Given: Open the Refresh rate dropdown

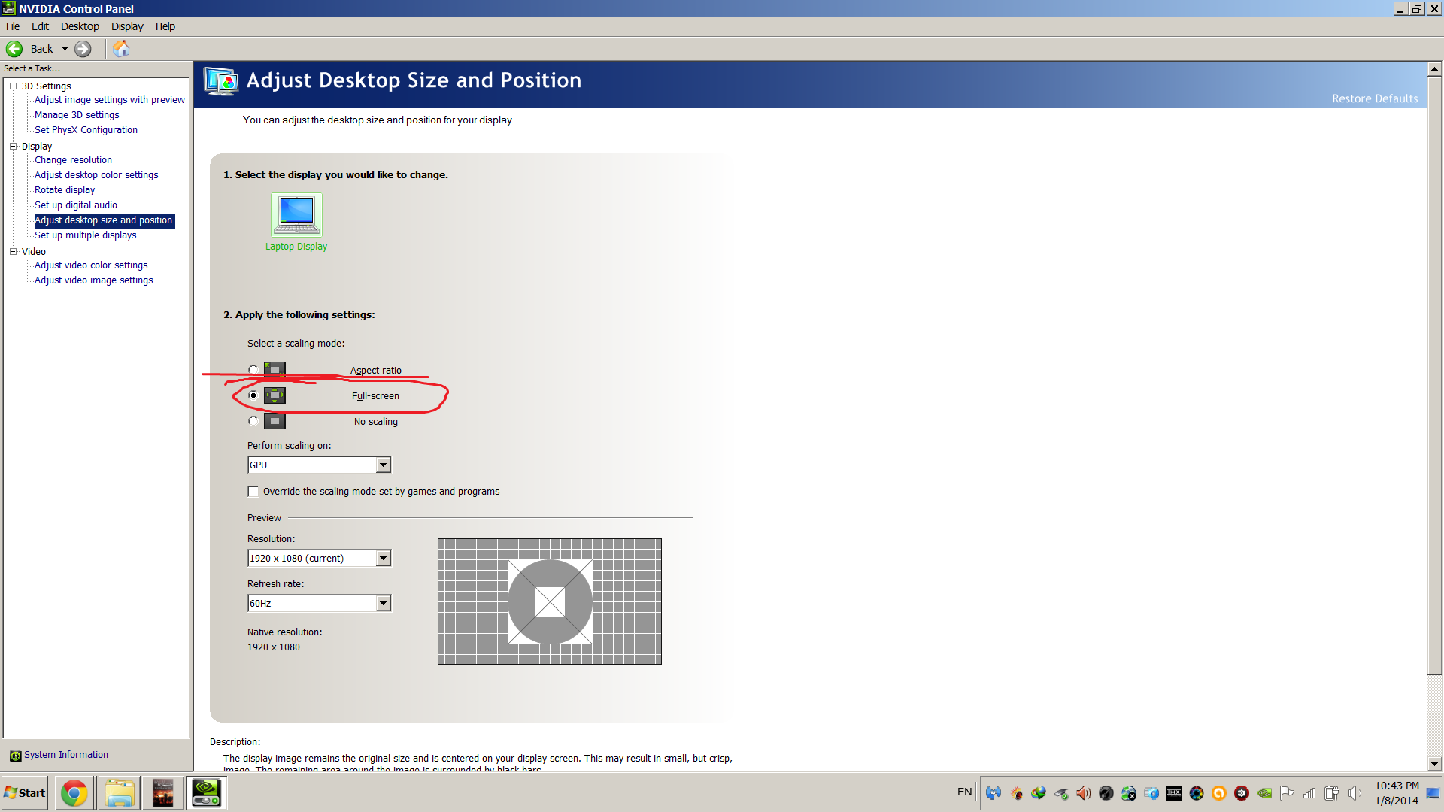Looking at the screenshot, I should (319, 604).
